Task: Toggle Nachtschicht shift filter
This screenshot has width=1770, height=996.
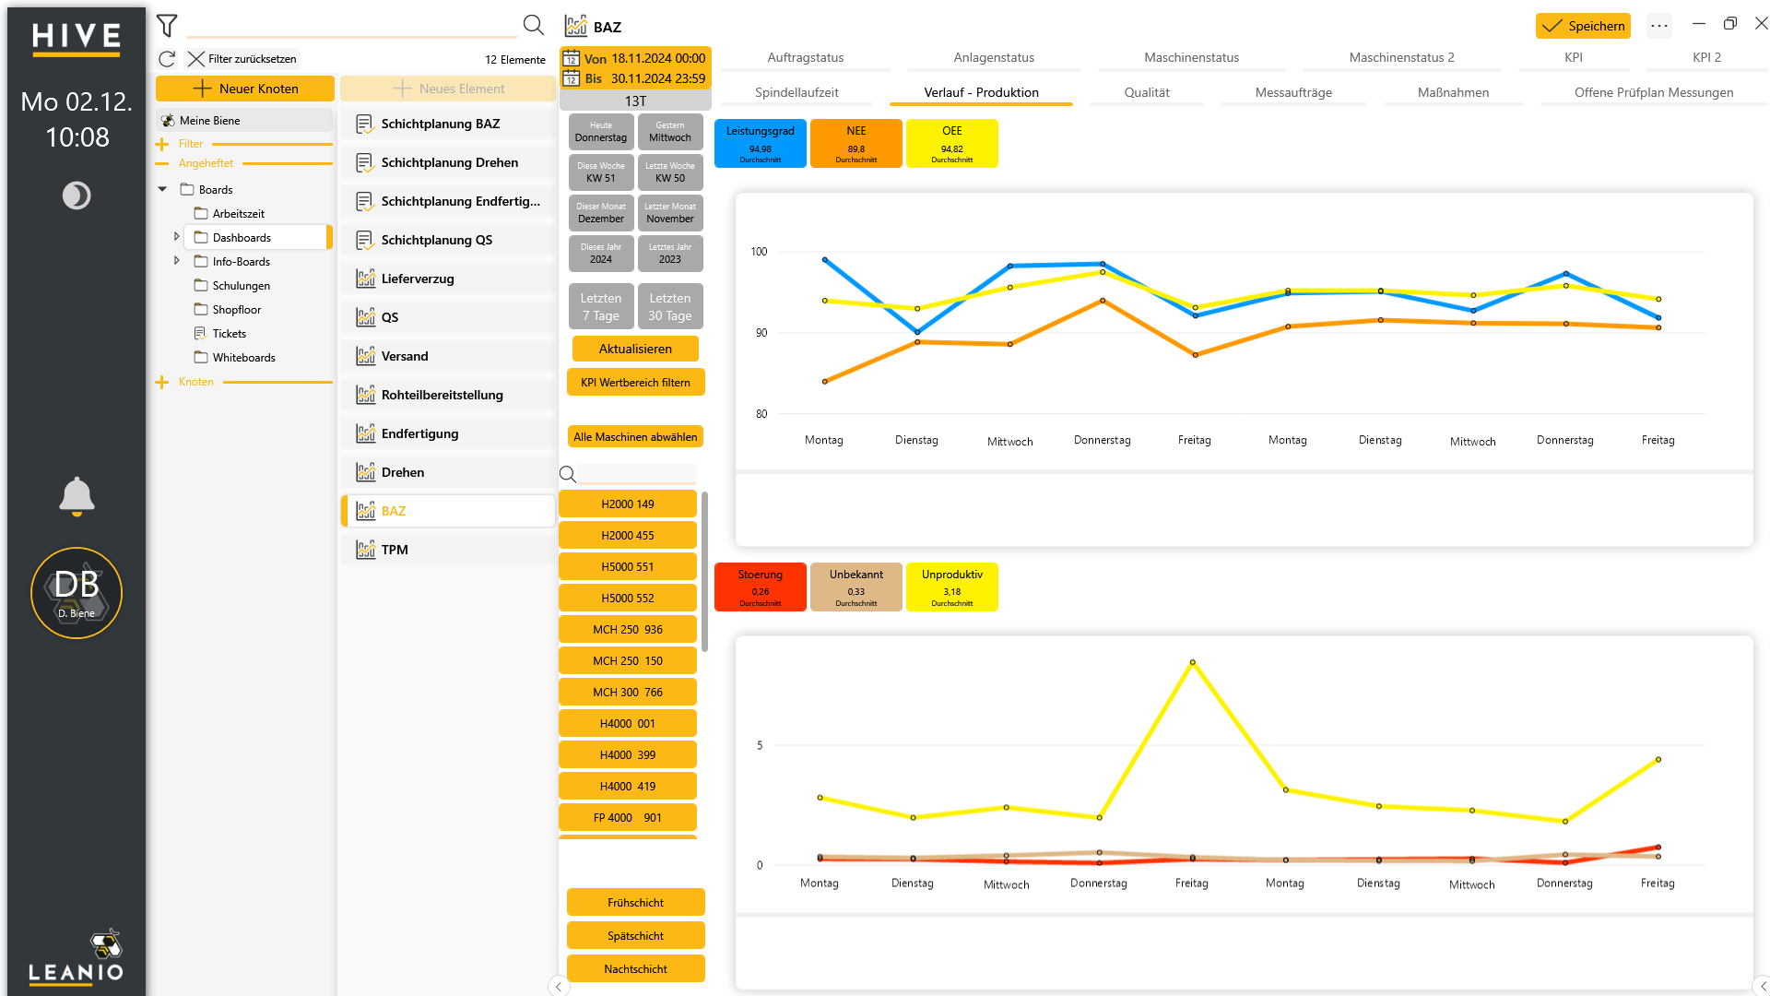Action: pos(636,969)
